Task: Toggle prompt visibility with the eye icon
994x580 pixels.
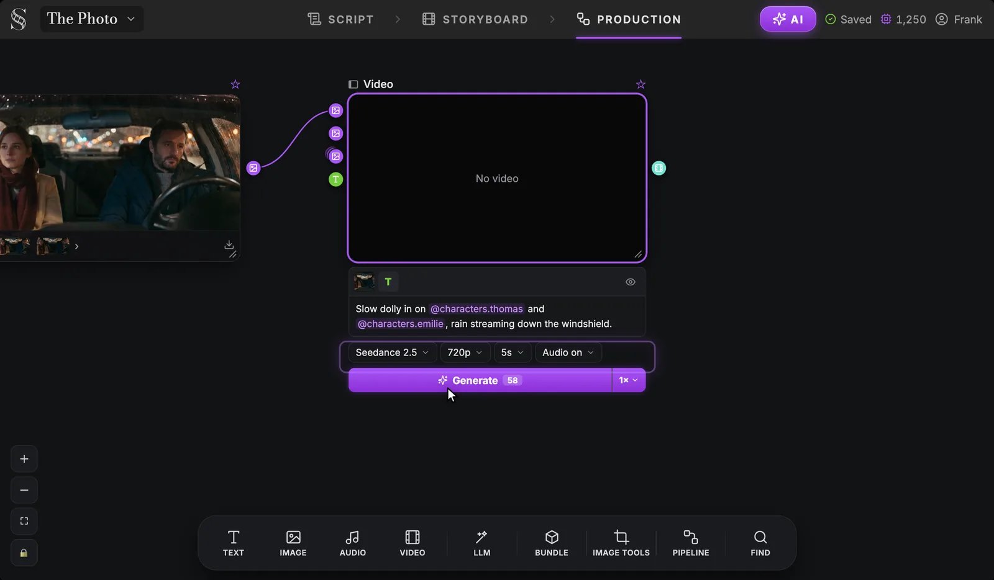Action: pos(631,282)
